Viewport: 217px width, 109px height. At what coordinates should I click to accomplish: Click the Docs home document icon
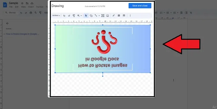[5, 5]
